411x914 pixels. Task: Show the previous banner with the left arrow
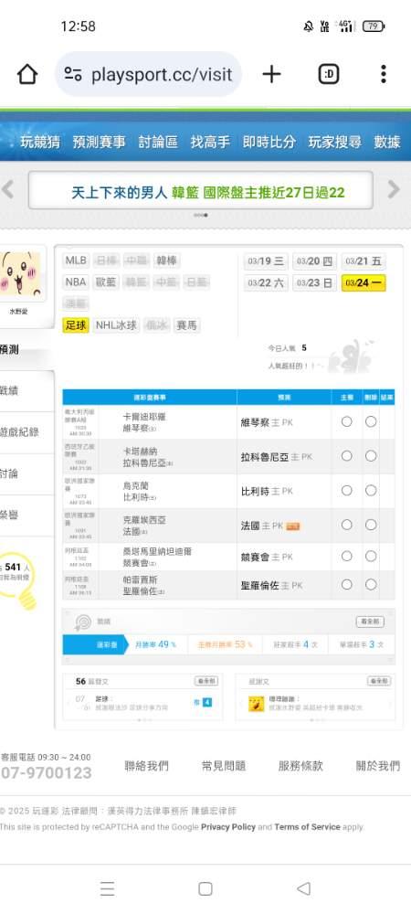(7, 189)
